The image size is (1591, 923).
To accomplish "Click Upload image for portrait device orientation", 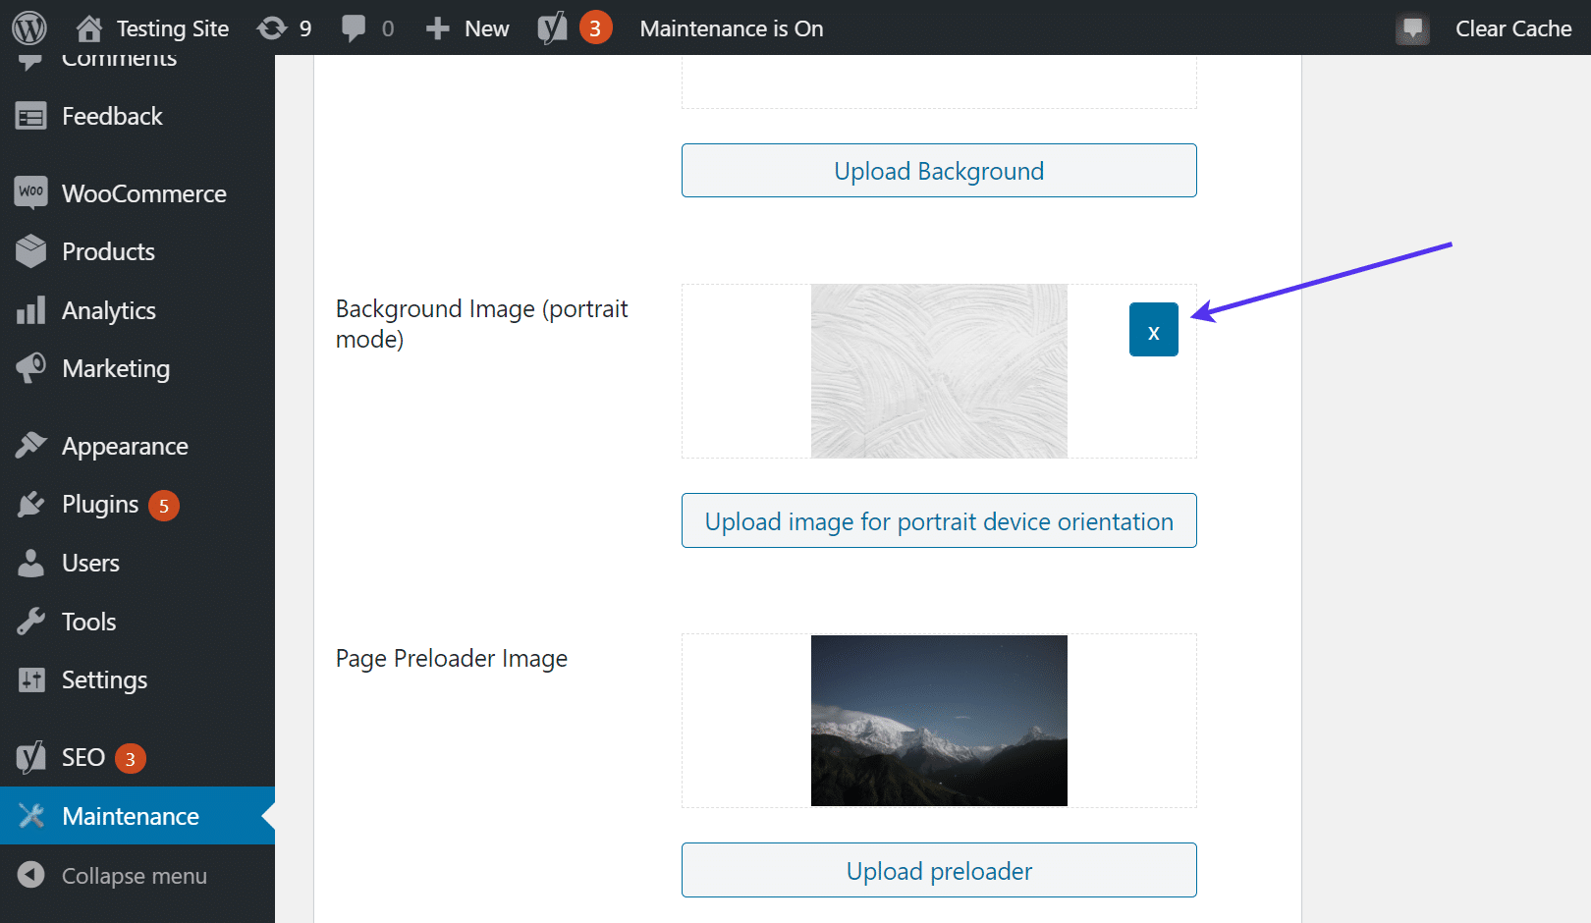I will 938,521.
